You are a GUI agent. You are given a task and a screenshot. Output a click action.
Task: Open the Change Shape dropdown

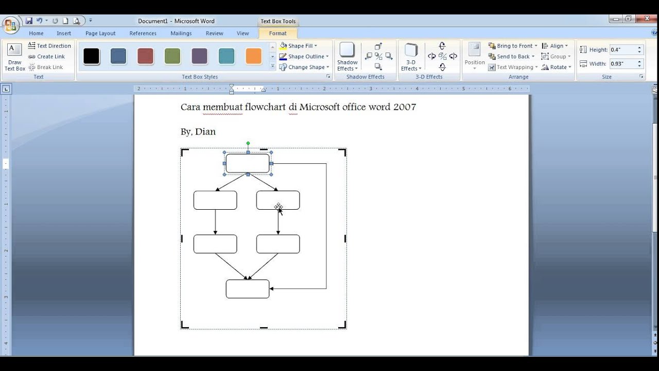coord(304,68)
